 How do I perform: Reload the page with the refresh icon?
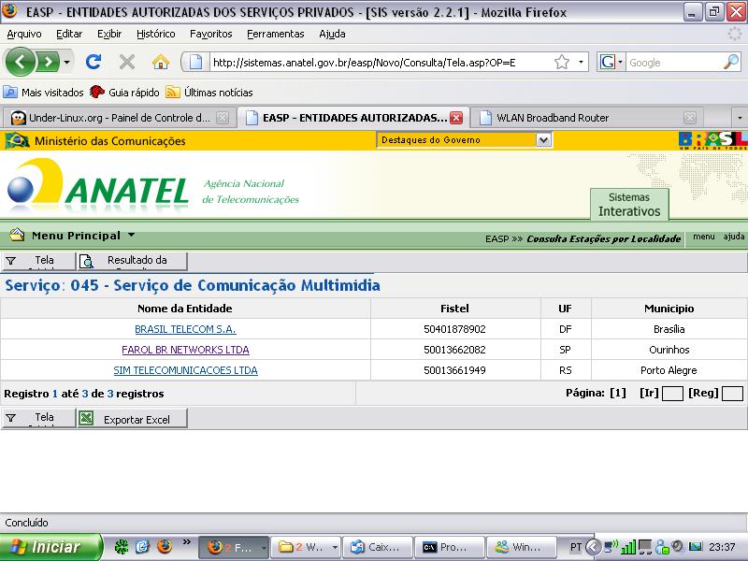coord(93,62)
